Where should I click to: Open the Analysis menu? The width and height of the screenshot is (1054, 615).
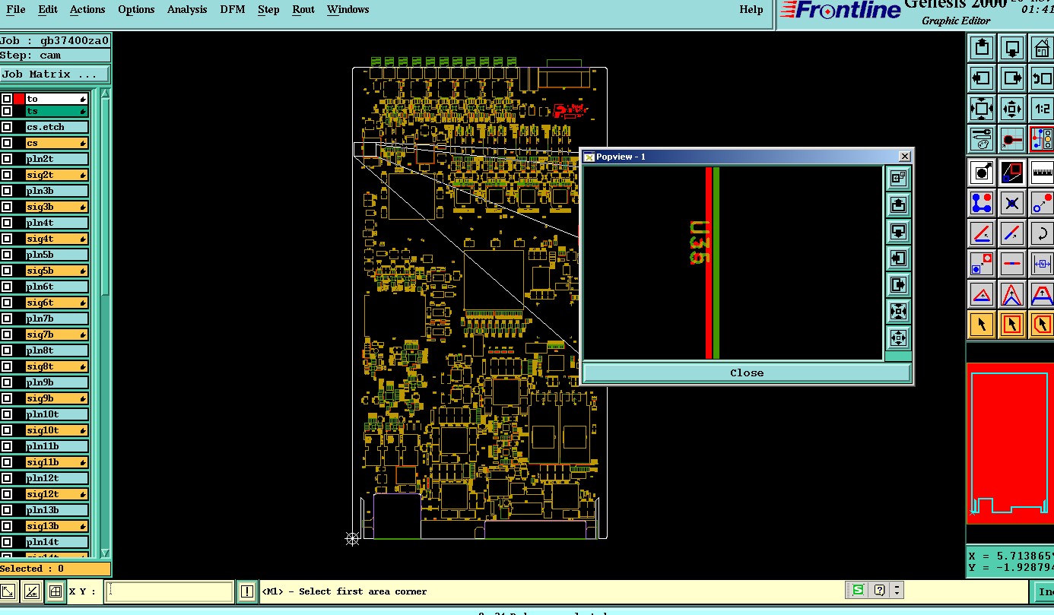pos(187,10)
